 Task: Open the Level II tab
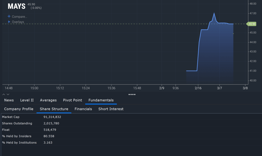(27, 100)
